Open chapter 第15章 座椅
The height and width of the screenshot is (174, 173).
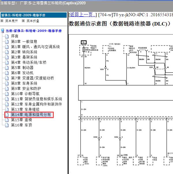[x=21, y=120]
